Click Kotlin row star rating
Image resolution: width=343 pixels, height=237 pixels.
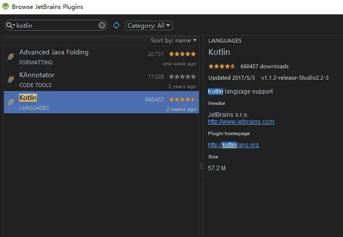click(183, 99)
